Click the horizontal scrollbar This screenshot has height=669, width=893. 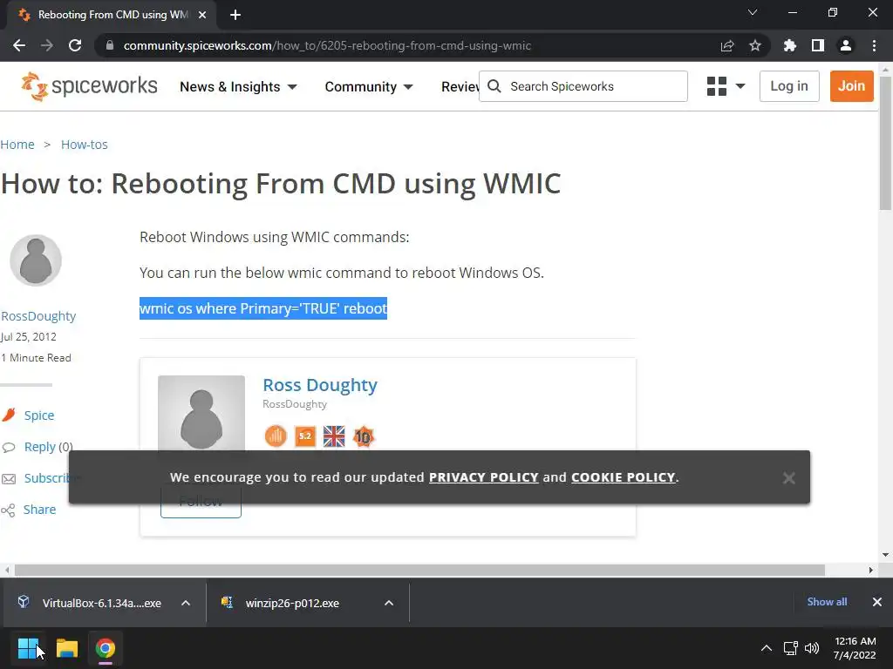pyautogui.click(x=419, y=570)
